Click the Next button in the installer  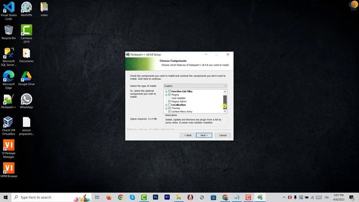tap(204, 135)
